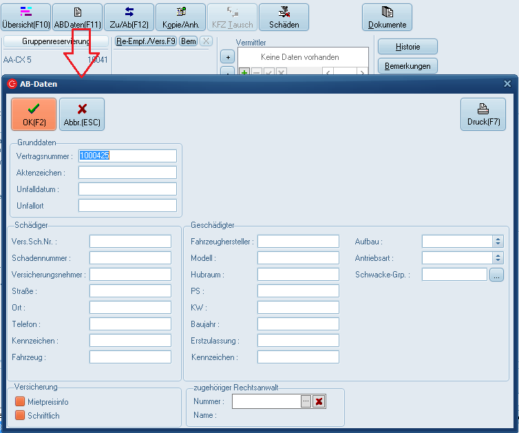Screen dimensions: 519x433
Task: Click the Fahrzeughersteller input field
Action: [x=298, y=242]
